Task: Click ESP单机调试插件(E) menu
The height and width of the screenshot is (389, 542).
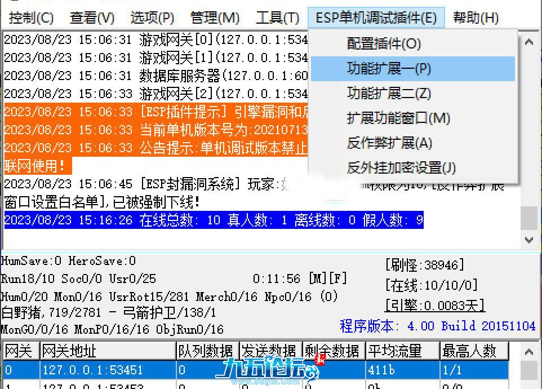Action: 376,17
